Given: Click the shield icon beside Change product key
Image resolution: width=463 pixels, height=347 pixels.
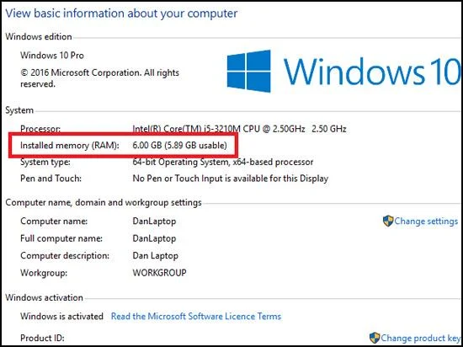Looking at the screenshot, I should pyautogui.click(x=375, y=338).
